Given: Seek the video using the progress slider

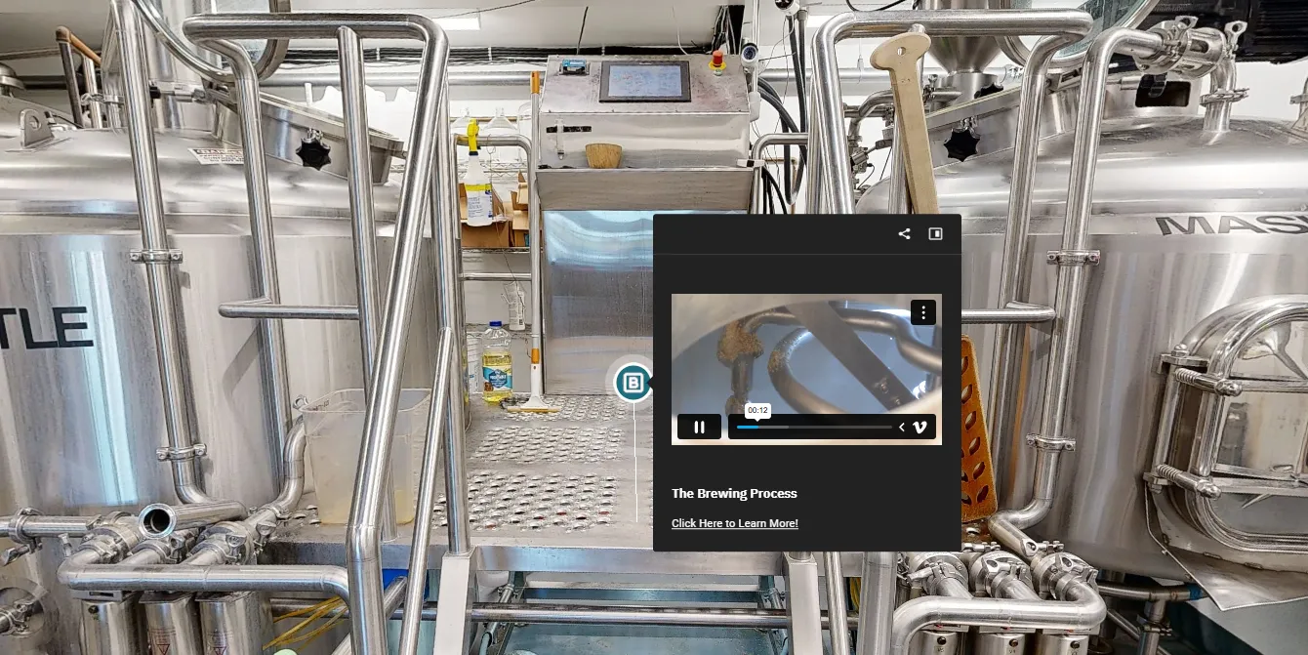Looking at the screenshot, I should pos(813,427).
